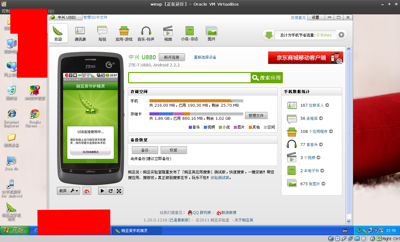Click the apps box icon in statistics
The image size is (400, 242).
[x=292, y=132]
